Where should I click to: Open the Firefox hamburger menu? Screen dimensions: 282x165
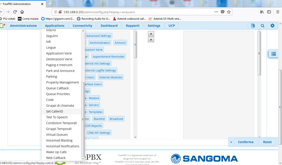tap(278, 12)
